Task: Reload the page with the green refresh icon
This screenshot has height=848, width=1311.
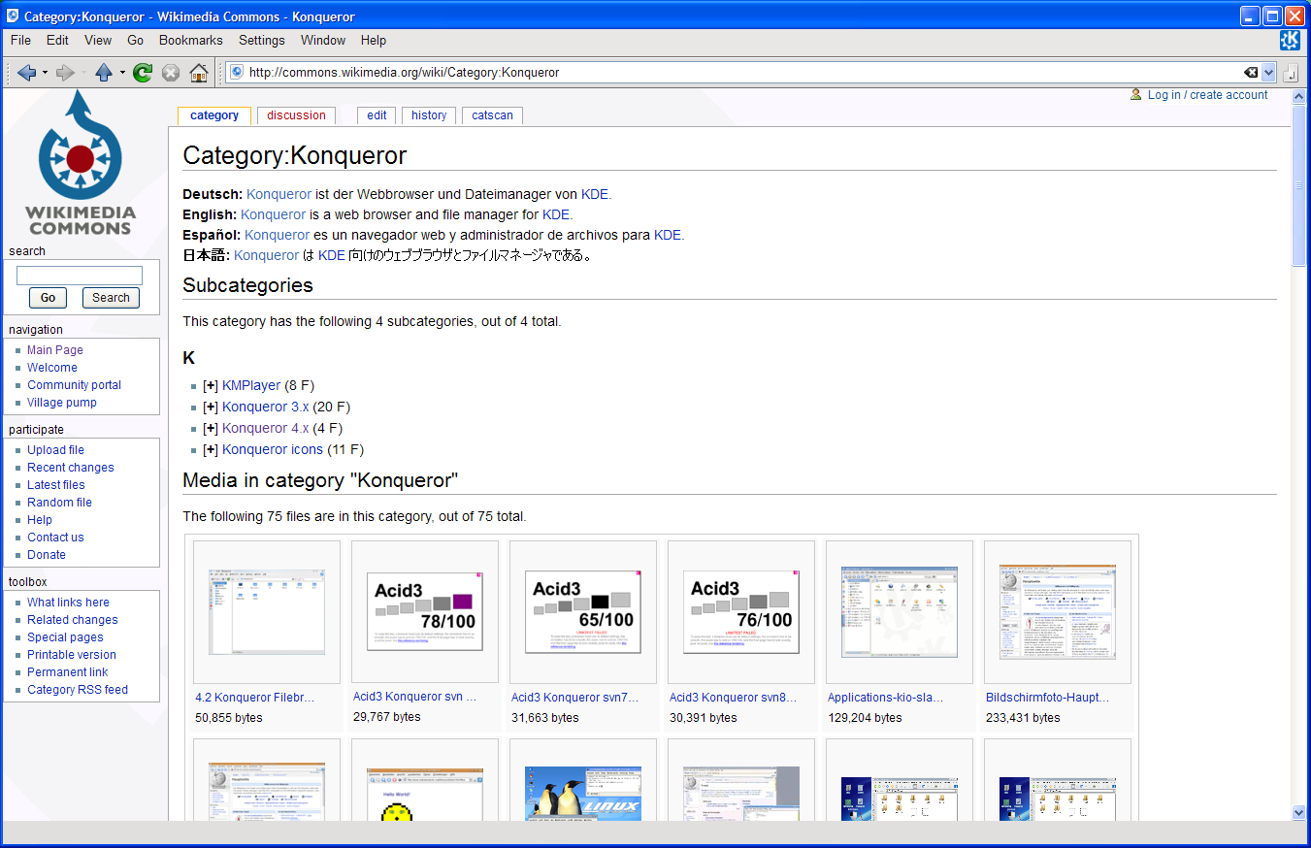Action: pyautogui.click(x=143, y=73)
